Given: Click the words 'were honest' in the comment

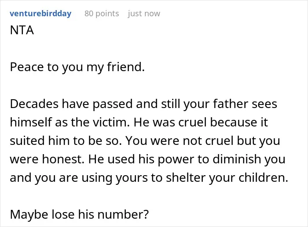Looking at the screenshot, I should (46, 159).
